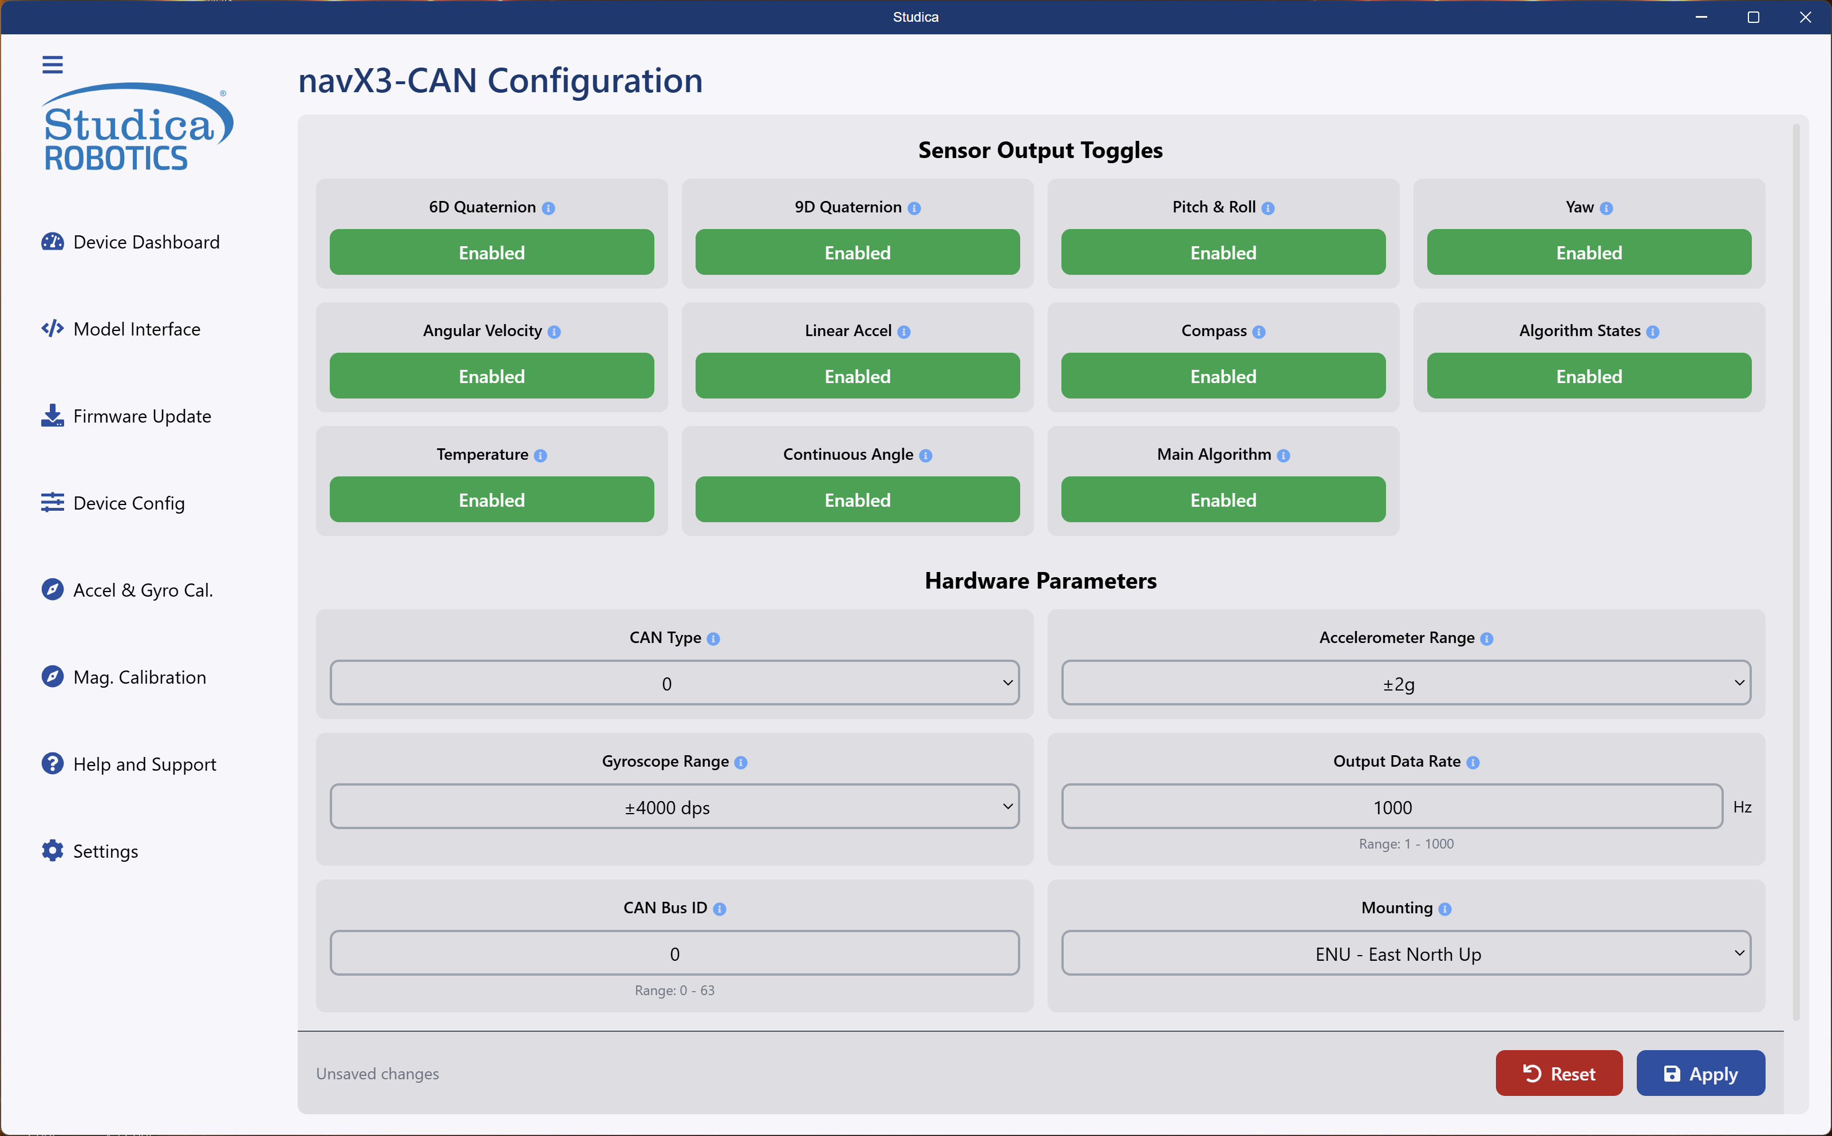
Task: Expand the Accelerometer Range selector
Action: pyautogui.click(x=1405, y=683)
